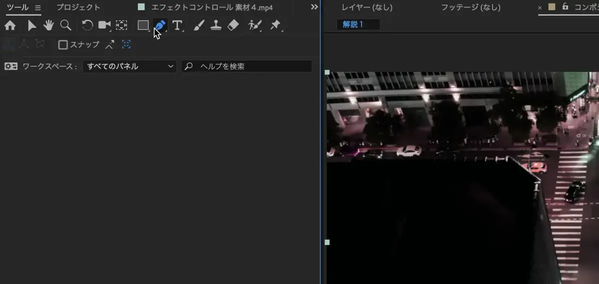Image resolution: width=599 pixels, height=284 pixels.
Task: Open the ツール panel menu icon
Action: tap(38, 7)
